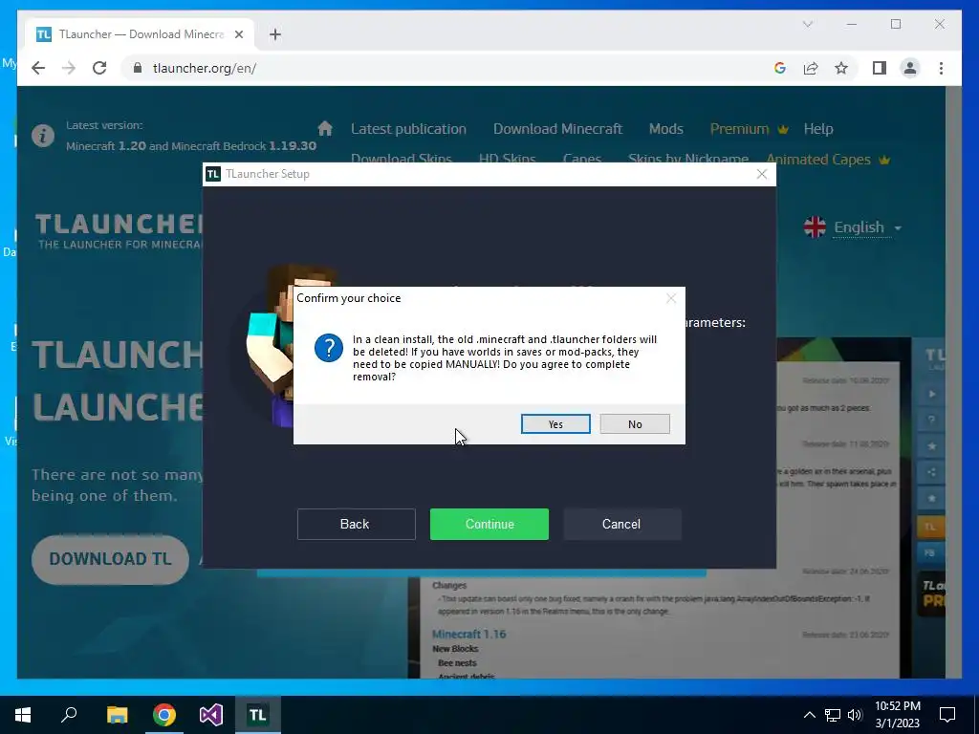View site security lock info
979x734 pixels.
point(138,68)
